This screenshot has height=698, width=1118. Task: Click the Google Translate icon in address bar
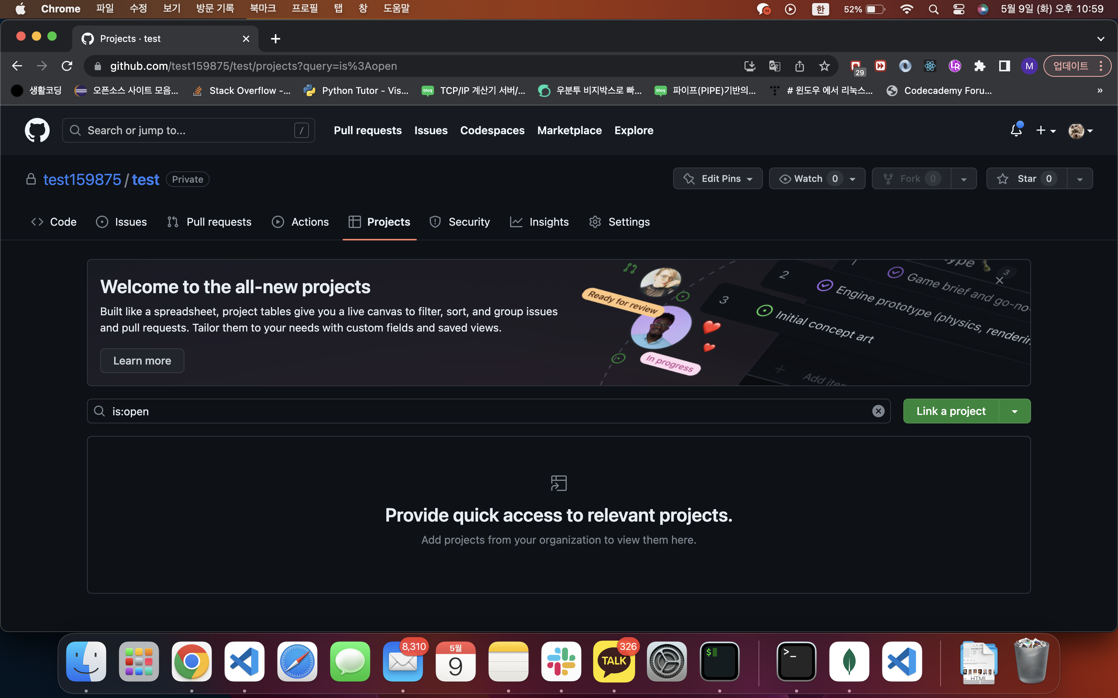775,66
